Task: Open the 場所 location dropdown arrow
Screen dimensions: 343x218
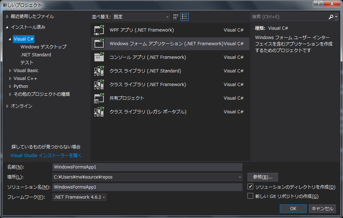Action: click(240, 177)
